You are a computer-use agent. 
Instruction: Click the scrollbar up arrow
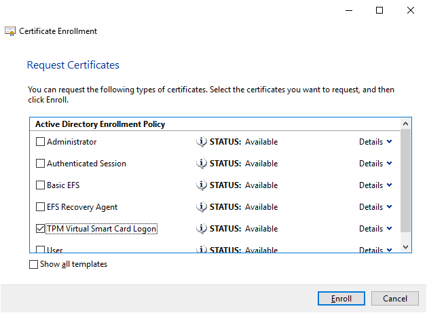pyautogui.click(x=406, y=124)
